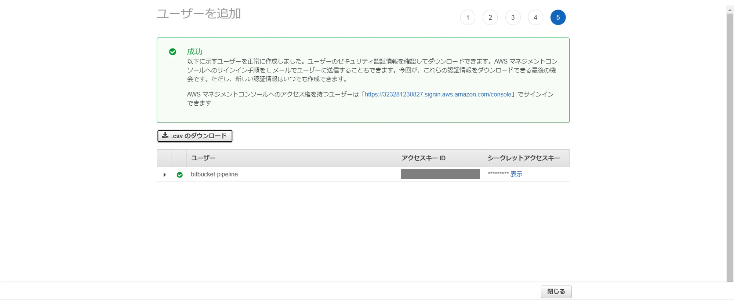This screenshot has width=734, height=300.
Task: Click the green status icon beside bitbucket-pipeline
Action: pyautogui.click(x=179, y=175)
